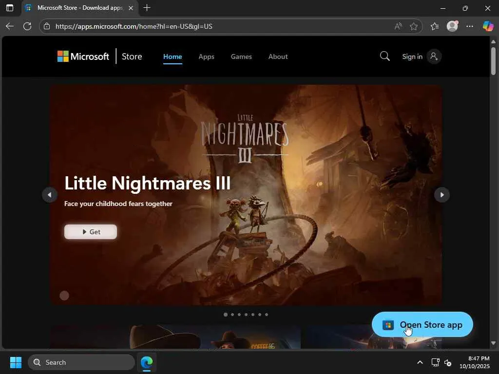Select the seventh carousel page dot
Viewport: 499px width, 374px height.
(x=267, y=315)
